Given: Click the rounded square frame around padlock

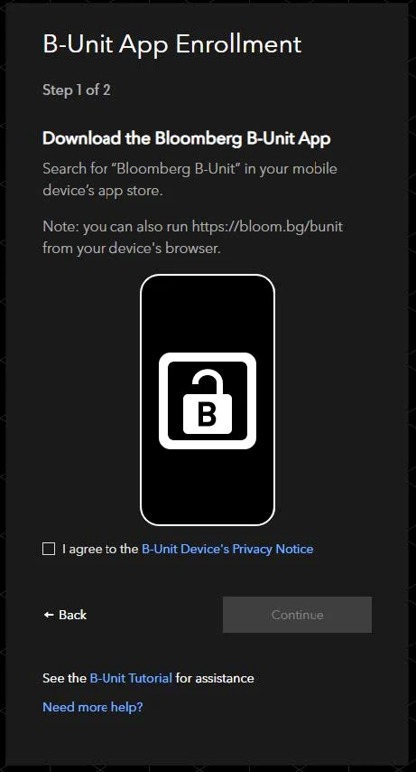Looking at the screenshot, I should 207,400.
